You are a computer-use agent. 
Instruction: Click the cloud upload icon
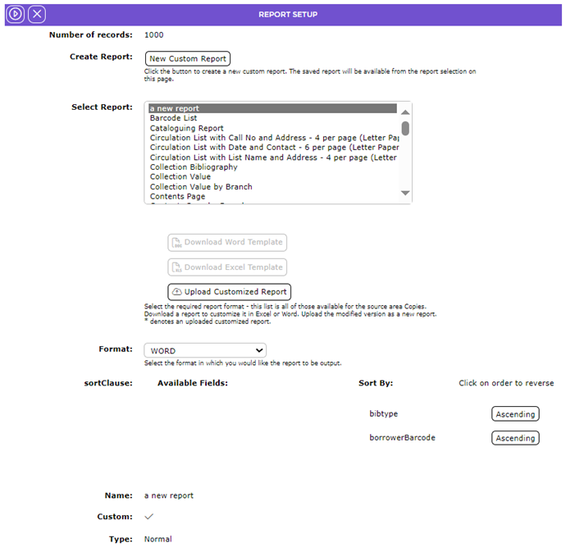[176, 292]
